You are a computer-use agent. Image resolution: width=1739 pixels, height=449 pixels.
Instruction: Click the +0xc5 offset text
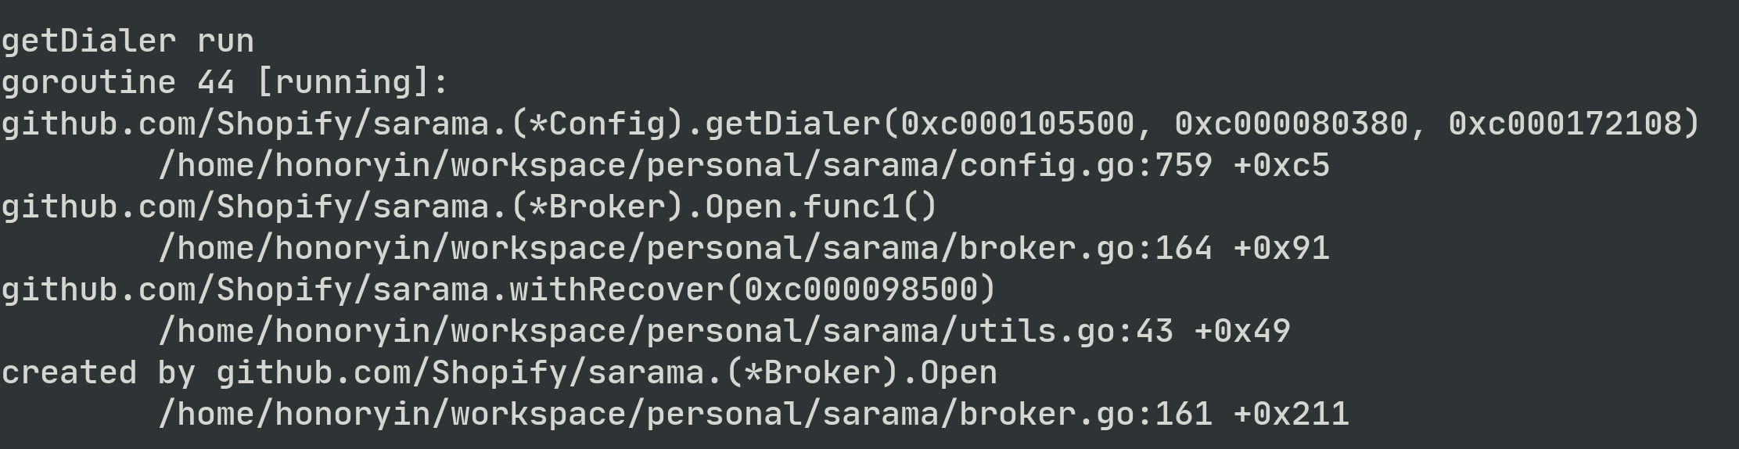(x=1281, y=166)
